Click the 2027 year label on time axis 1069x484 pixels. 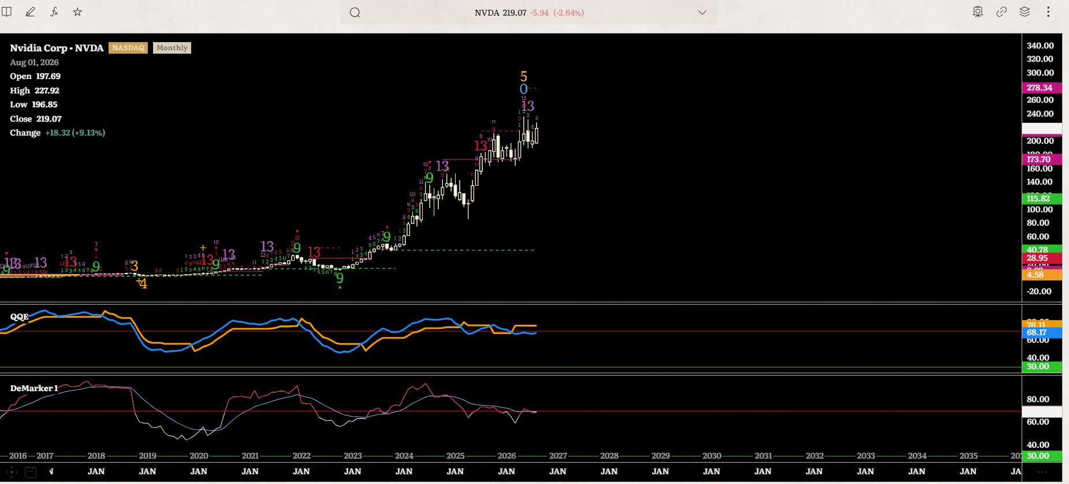[x=558, y=456]
